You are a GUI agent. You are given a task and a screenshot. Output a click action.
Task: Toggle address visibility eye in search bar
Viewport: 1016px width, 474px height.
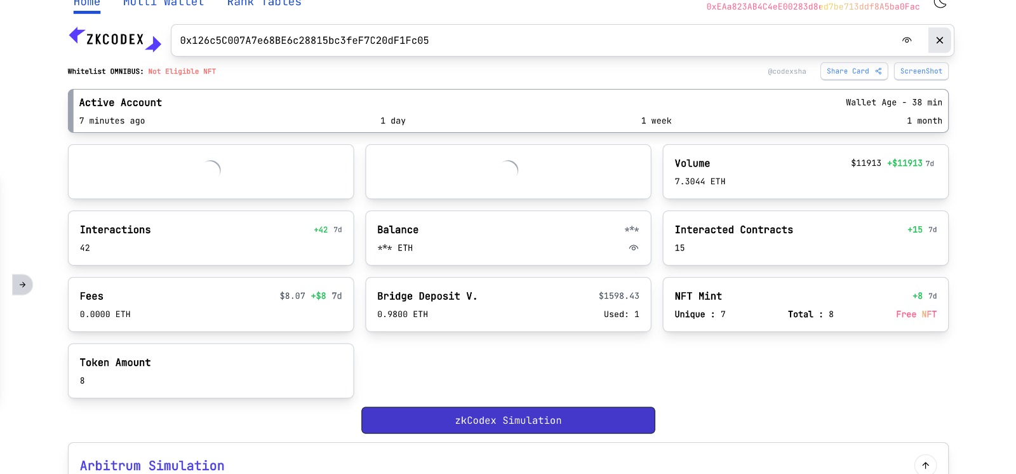907,40
